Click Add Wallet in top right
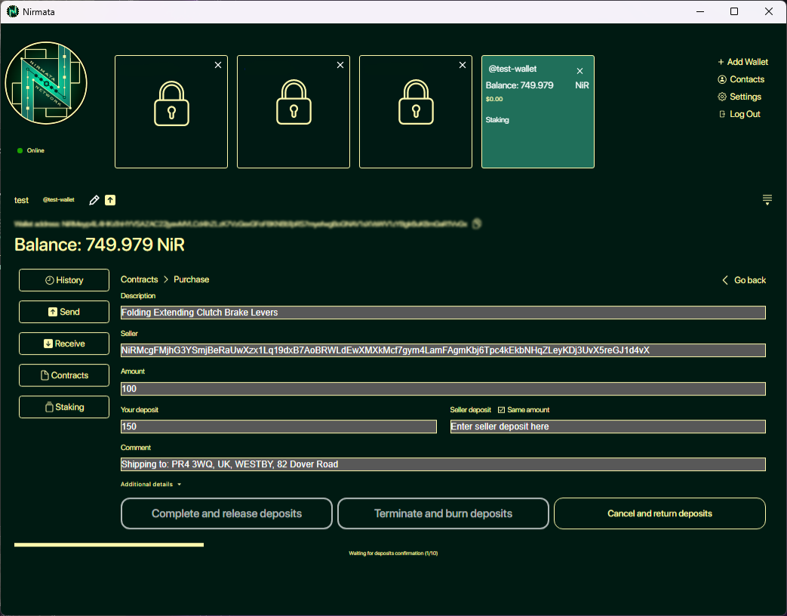 [742, 62]
